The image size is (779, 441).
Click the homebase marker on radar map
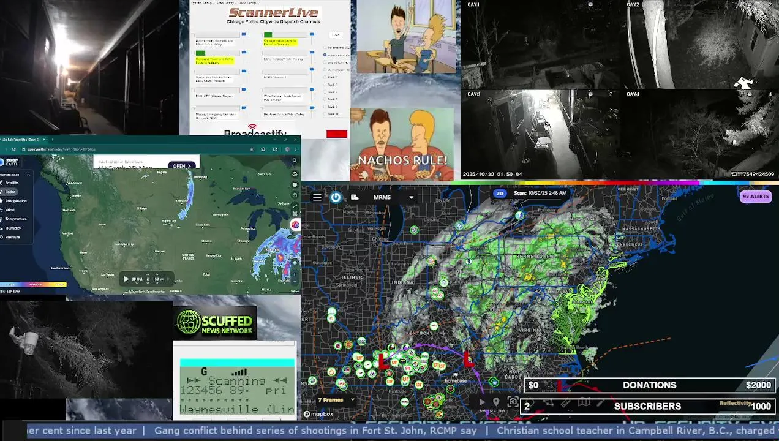coord(455,378)
